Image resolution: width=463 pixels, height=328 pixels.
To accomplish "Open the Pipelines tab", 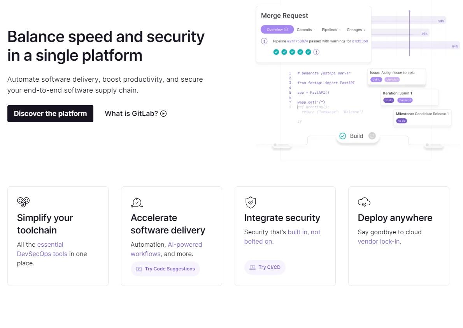I will [331, 30].
